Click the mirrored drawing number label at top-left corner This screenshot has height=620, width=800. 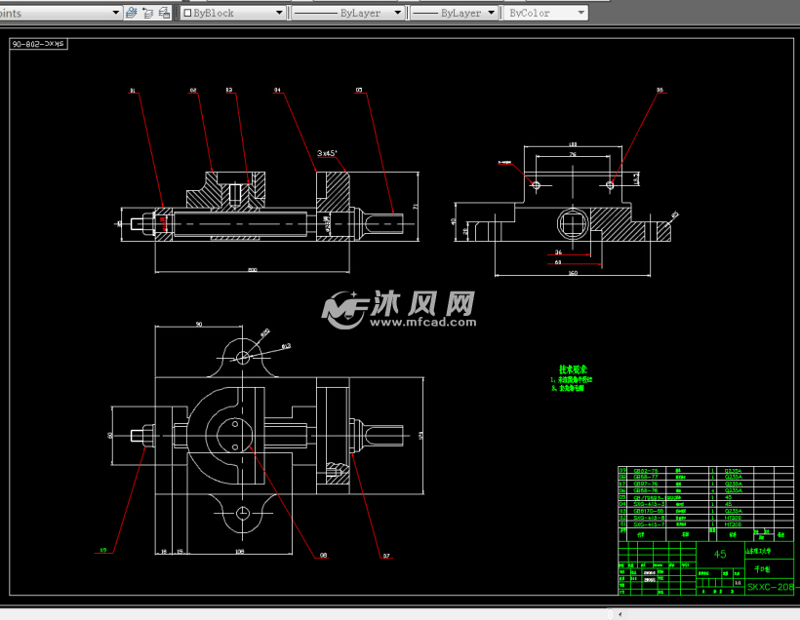36,45
